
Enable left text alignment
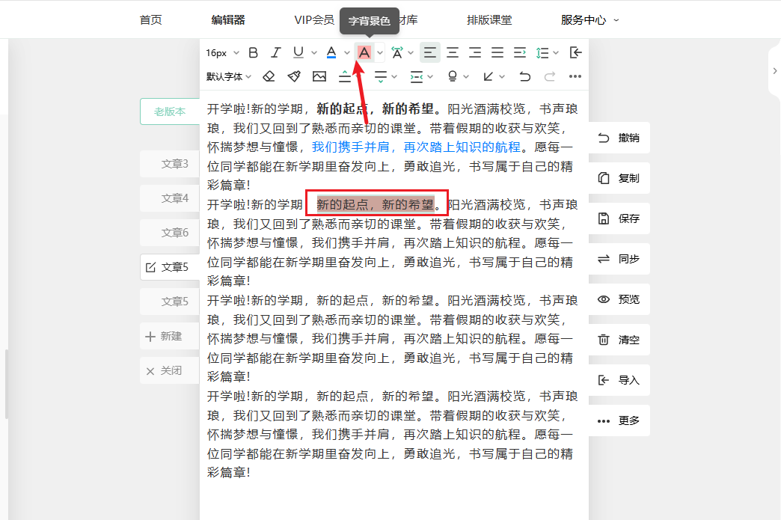click(x=429, y=52)
